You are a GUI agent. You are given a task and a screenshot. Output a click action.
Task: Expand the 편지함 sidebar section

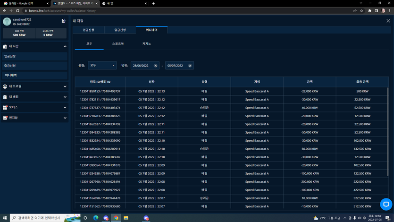tap(65, 118)
